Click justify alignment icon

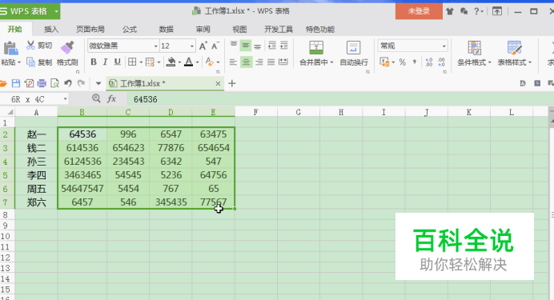(271, 62)
